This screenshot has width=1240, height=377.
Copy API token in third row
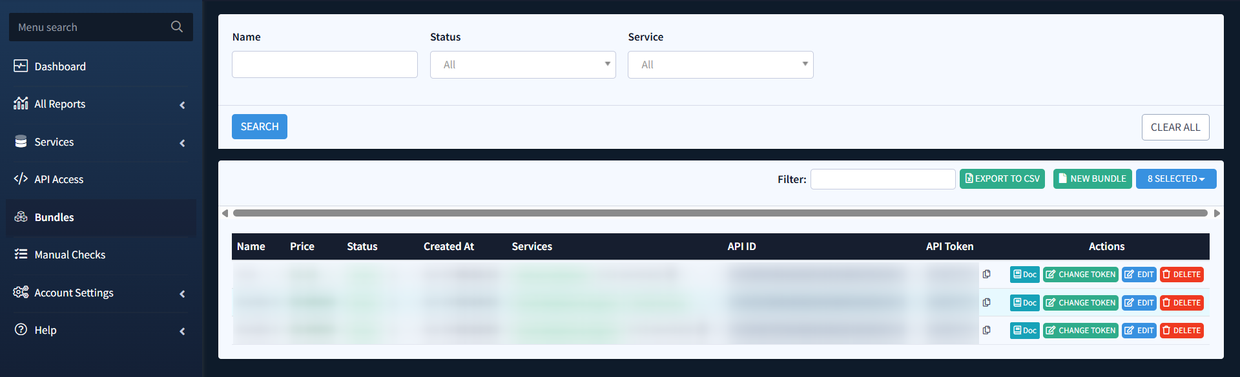click(x=986, y=331)
